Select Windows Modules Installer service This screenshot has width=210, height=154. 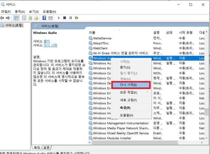pos(112,138)
